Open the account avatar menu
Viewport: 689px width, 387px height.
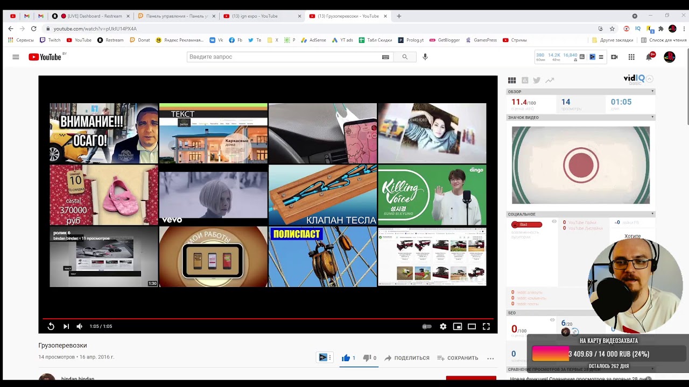pos(670,57)
